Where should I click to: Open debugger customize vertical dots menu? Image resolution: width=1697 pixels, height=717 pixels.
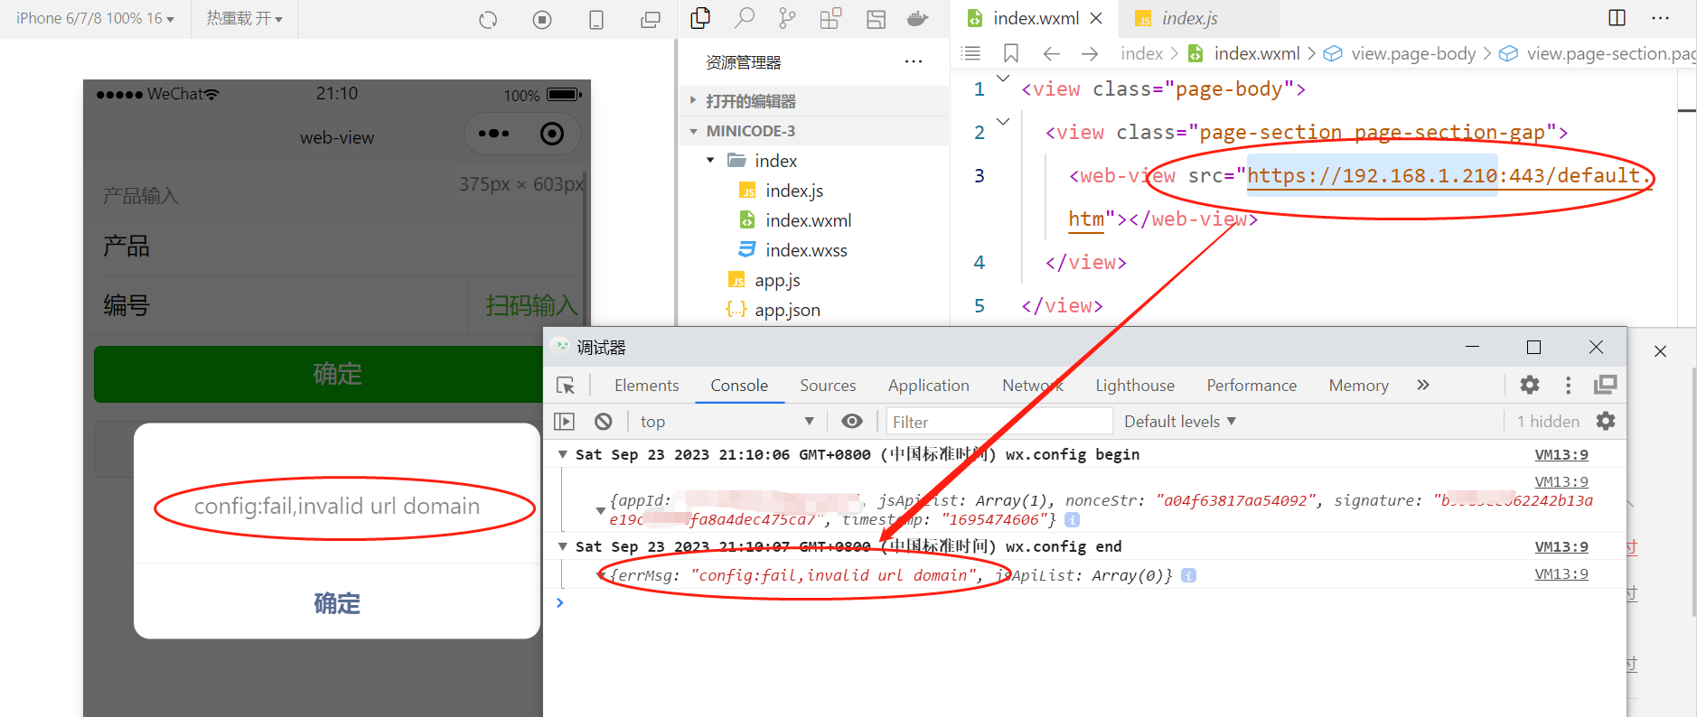tap(1568, 385)
